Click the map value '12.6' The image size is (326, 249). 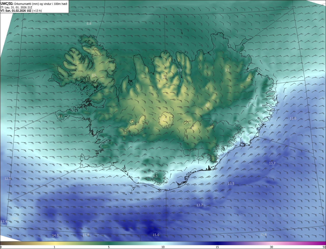pyautogui.click(x=293, y=118)
